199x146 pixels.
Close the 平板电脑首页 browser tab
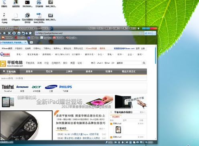(x=25, y=42)
